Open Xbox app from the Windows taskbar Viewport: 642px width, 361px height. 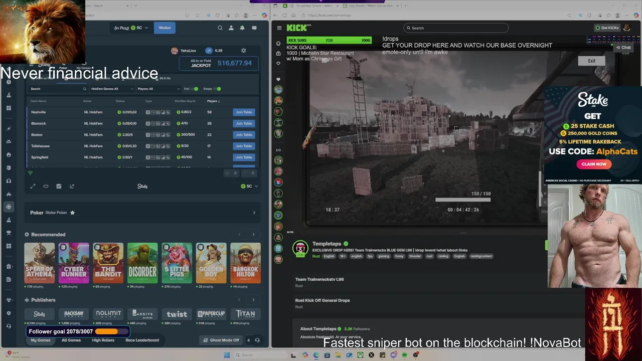[360, 355]
